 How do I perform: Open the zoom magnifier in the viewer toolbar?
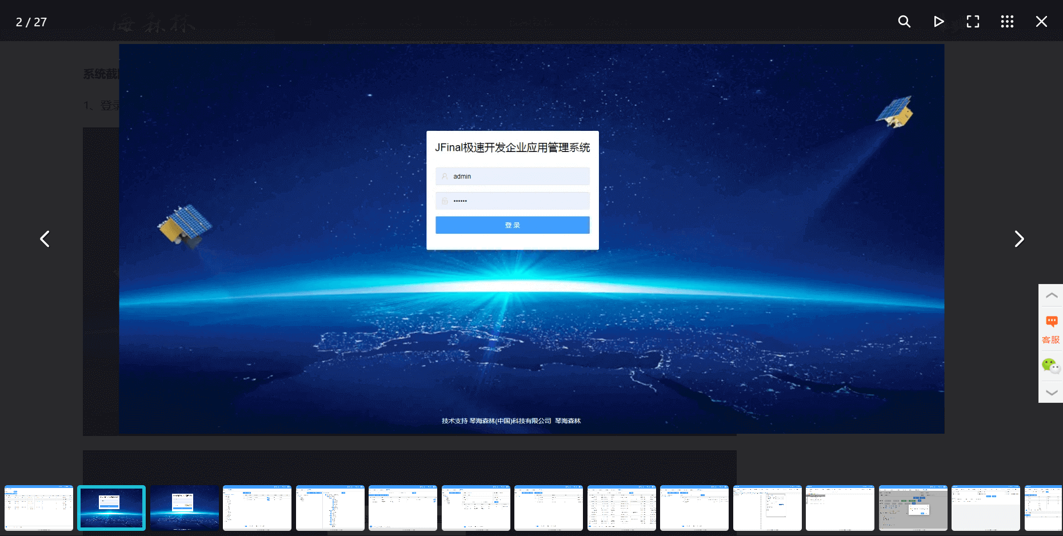pyautogui.click(x=904, y=22)
